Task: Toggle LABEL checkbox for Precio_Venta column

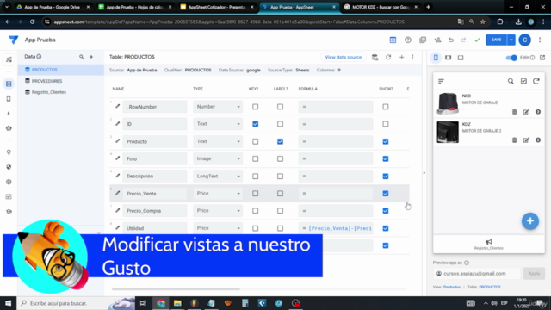Action: (280, 194)
